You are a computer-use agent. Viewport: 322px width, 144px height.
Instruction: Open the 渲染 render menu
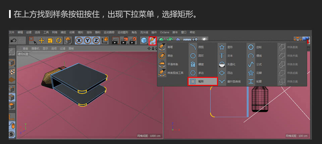click(x=89, y=32)
